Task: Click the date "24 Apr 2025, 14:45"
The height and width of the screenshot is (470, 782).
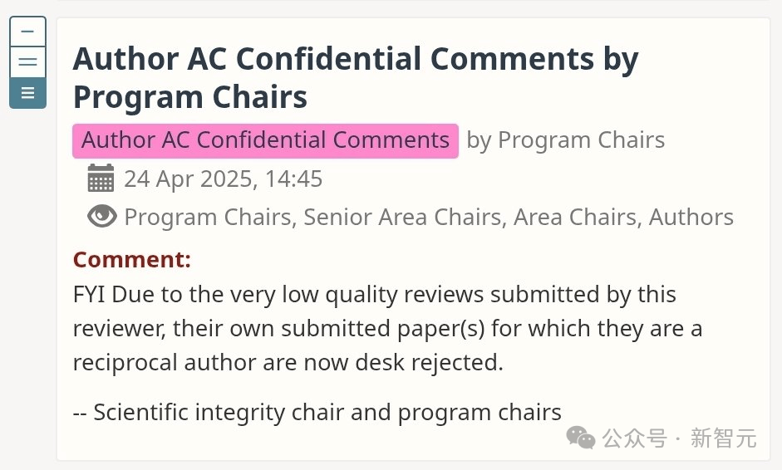Action: tap(223, 179)
